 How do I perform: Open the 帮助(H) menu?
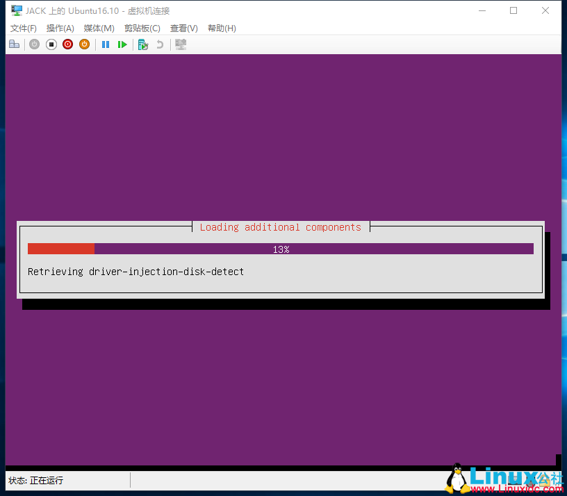(x=220, y=28)
